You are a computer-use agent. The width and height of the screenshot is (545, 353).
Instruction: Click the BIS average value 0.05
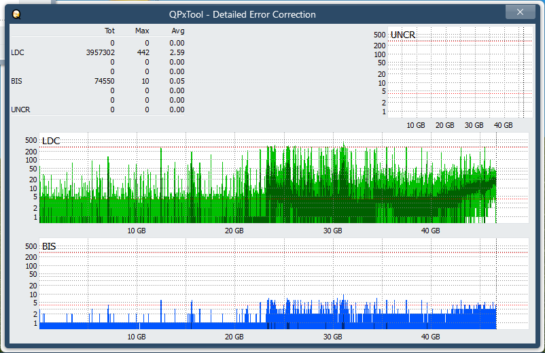point(177,81)
